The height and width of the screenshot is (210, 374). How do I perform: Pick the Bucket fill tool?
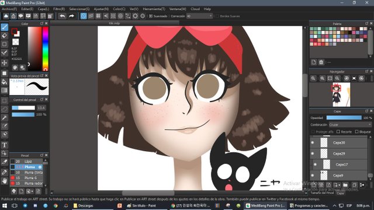coord(4,82)
